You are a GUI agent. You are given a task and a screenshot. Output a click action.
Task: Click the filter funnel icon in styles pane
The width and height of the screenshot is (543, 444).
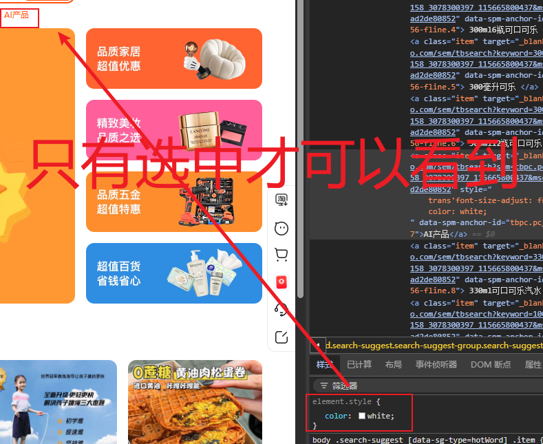tap(323, 385)
